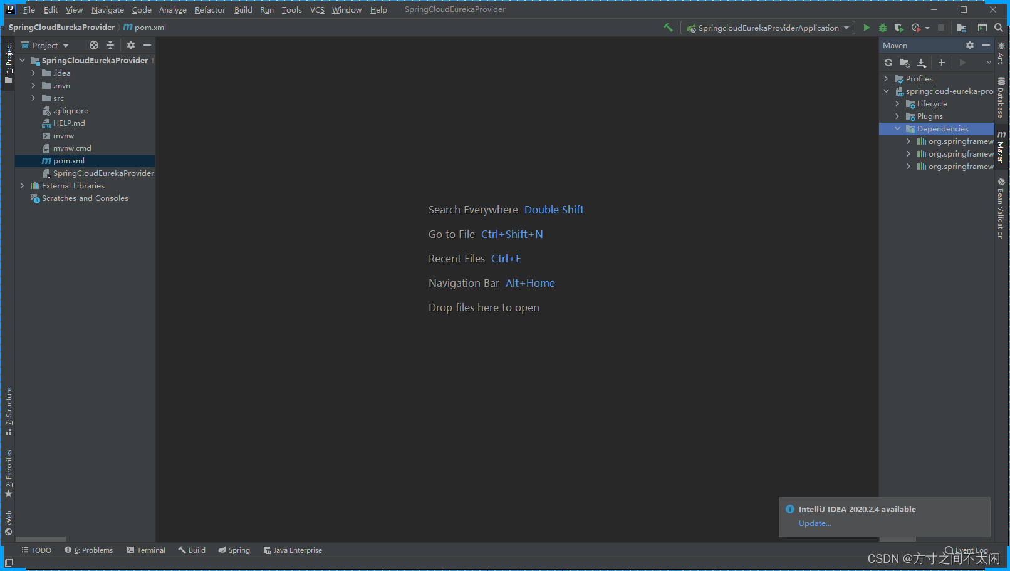1010x571 pixels.
Task: Click the Update... link in notification
Action: (x=815, y=523)
